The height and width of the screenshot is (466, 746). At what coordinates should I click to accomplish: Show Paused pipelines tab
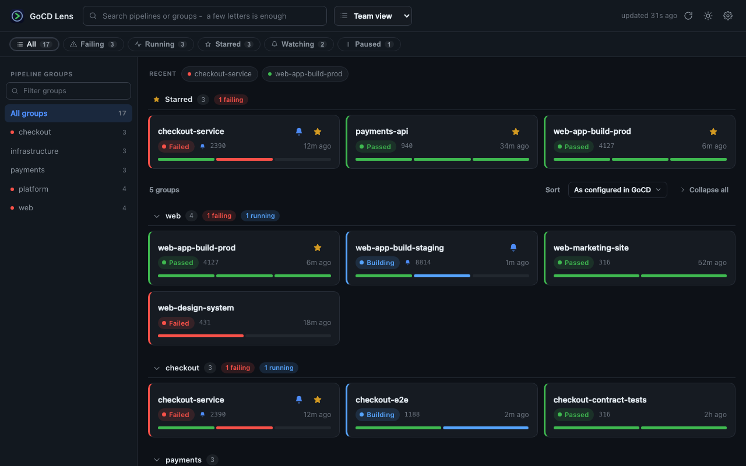tap(369, 44)
